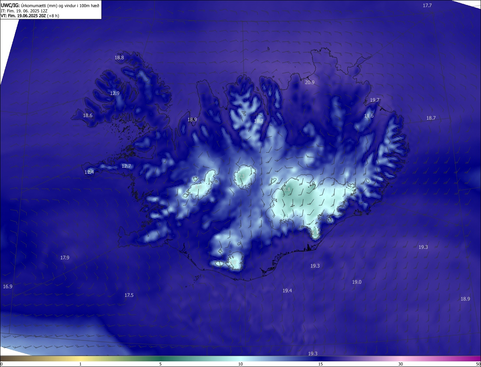
Task: Click the 11.6 value label
Action: [x=369, y=116]
